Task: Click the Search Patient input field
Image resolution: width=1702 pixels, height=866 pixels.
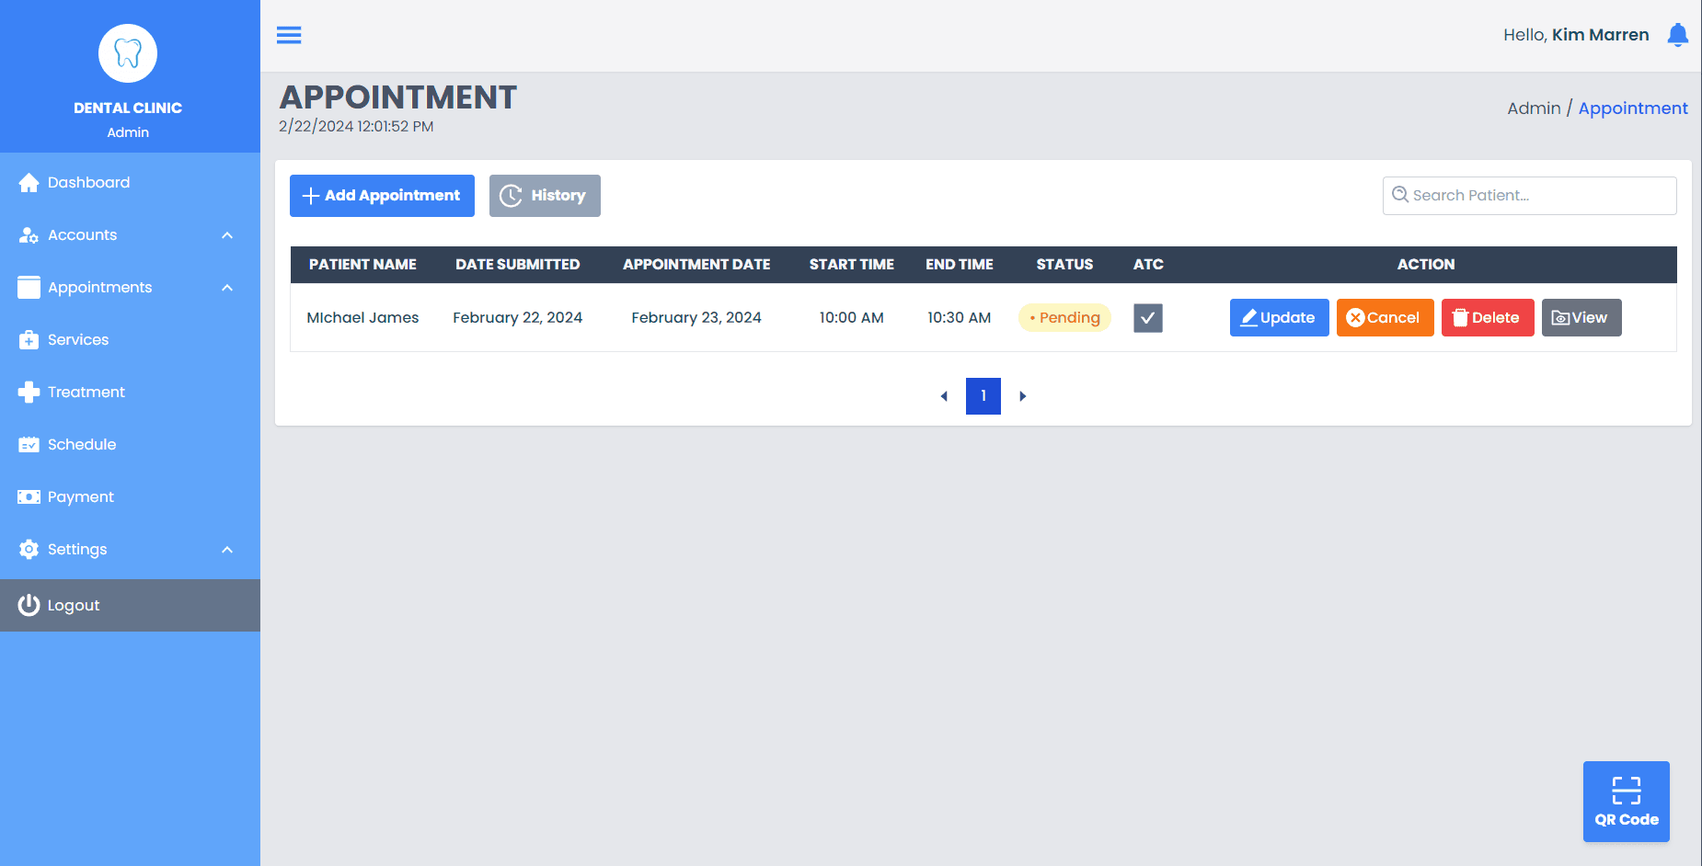Action: [1529, 196]
